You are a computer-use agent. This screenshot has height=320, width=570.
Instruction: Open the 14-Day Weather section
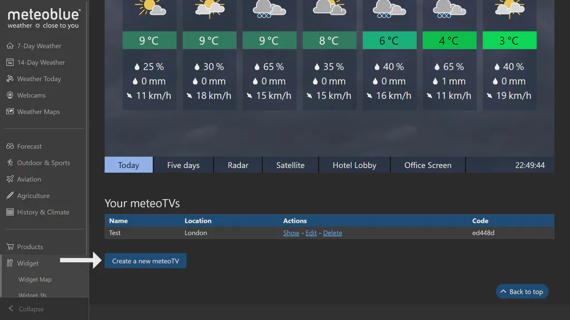click(41, 62)
